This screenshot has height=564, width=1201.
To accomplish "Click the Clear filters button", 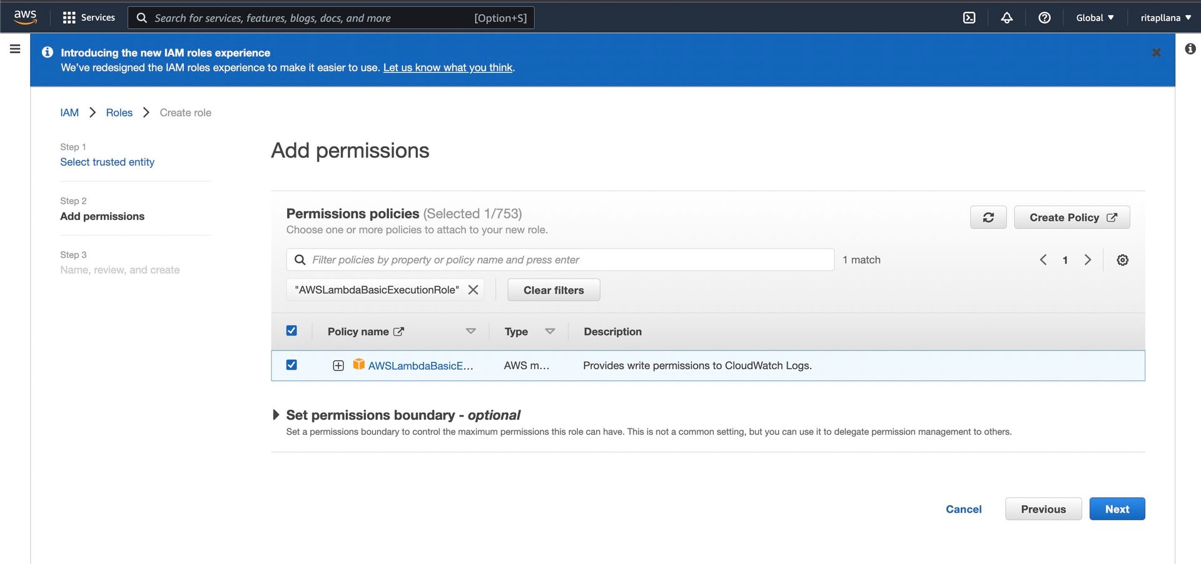I will (554, 290).
